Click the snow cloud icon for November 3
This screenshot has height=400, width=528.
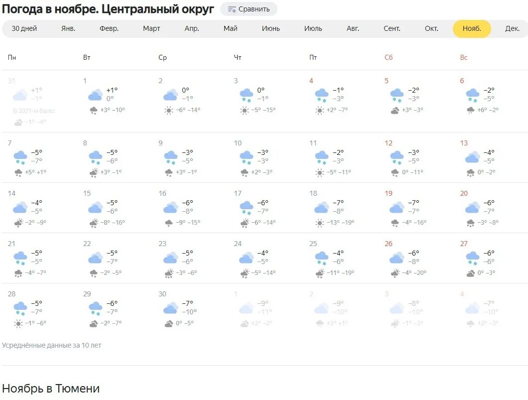click(246, 96)
